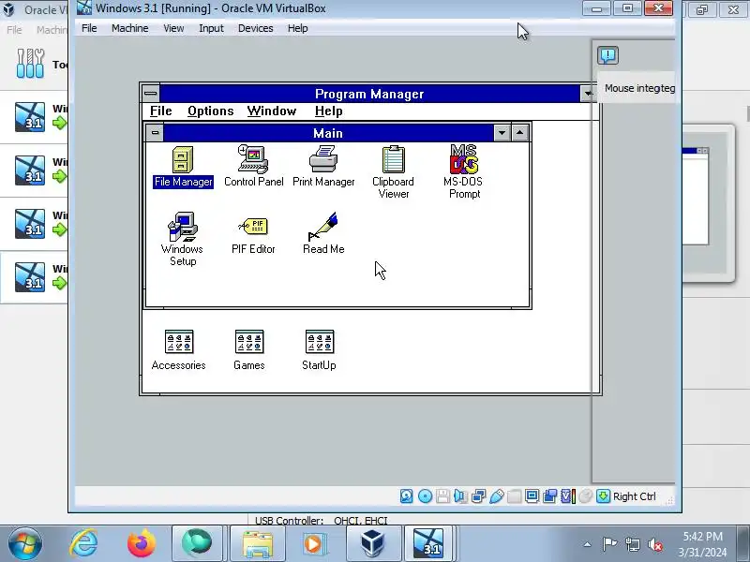This screenshot has height=562, width=750.
Task: Open the Program Manager Window menu
Action: [272, 111]
